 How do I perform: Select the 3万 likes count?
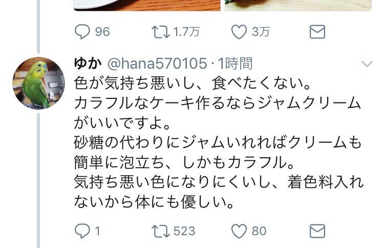coord(261,32)
